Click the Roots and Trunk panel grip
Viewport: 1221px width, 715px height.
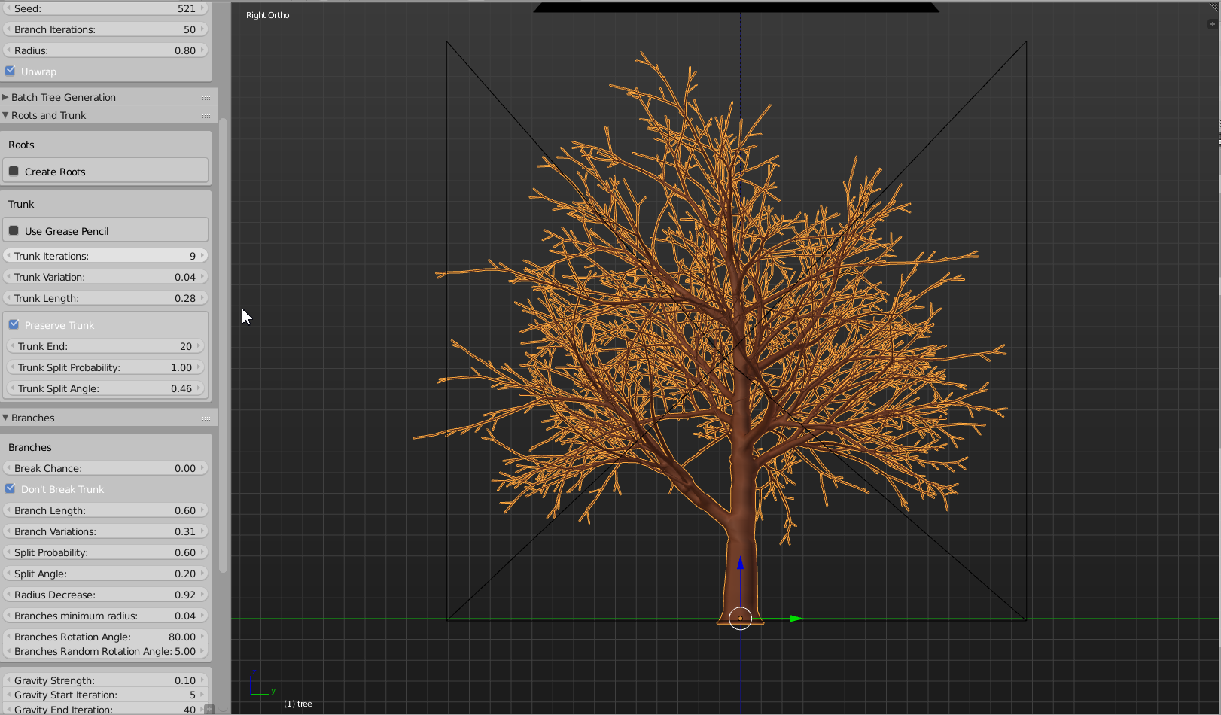[206, 116]
